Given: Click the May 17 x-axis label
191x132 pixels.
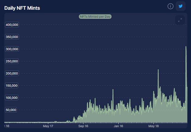Looking at the screenshot, I should coord(48,126).
